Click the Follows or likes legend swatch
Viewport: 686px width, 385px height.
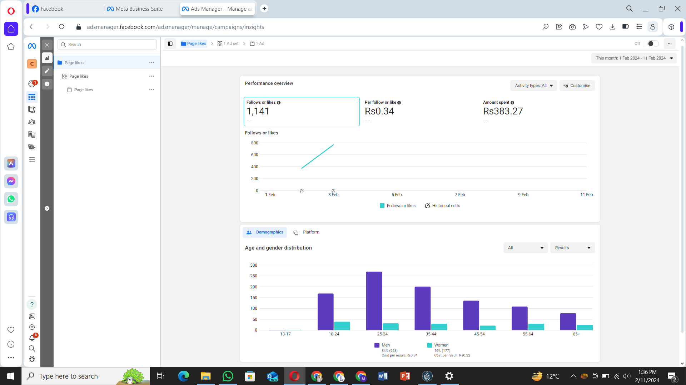point(382,206)
